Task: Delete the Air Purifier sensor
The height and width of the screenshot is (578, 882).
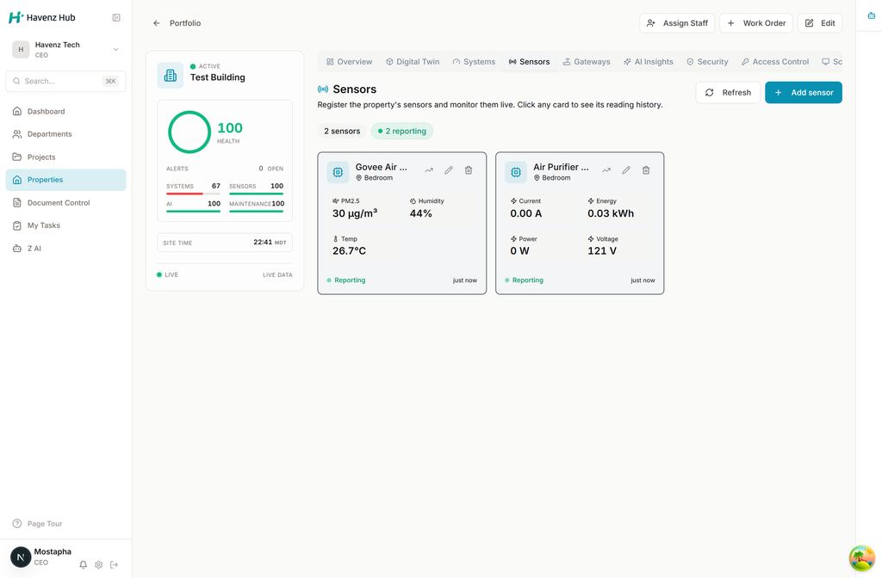Action: click(646, 170)
